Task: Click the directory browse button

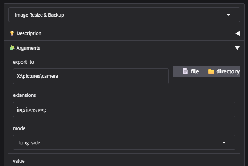Action: click(x=224, y=71)
